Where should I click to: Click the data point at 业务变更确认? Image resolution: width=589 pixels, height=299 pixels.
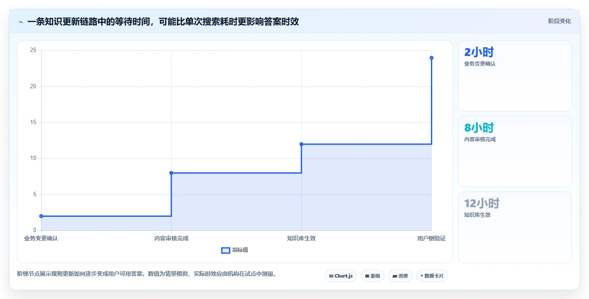(41, 216)
